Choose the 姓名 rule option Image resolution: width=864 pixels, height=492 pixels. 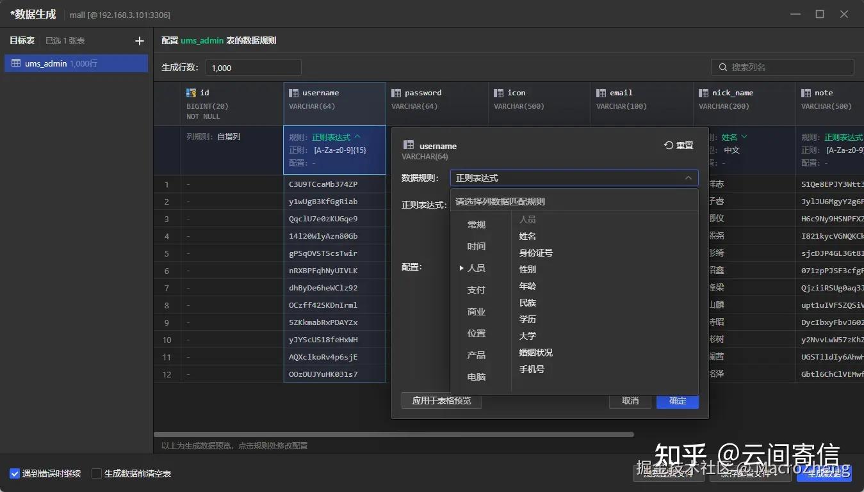[x=528, y=236]
